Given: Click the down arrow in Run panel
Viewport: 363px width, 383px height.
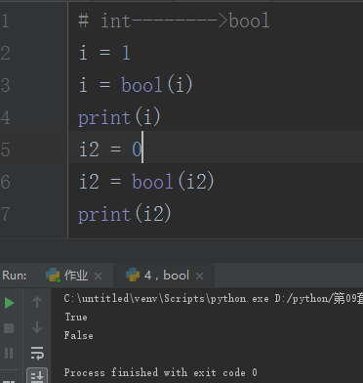Looking at the screenshot, I should click(37, 327).
